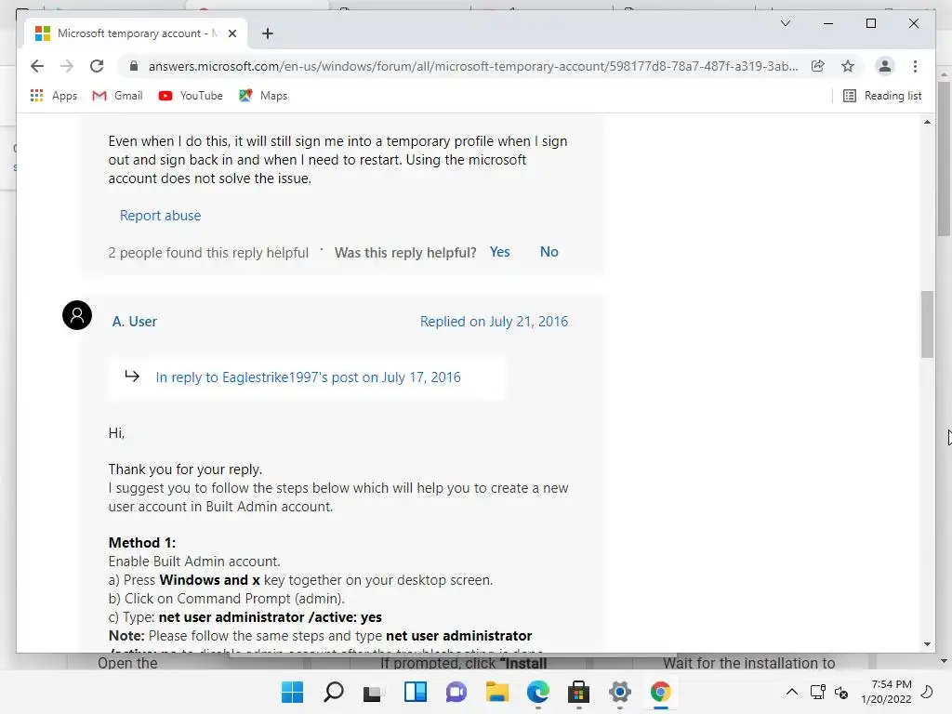Bookmark this page with star icon
This screenshot has width=952, height=714.
(848, 66)
